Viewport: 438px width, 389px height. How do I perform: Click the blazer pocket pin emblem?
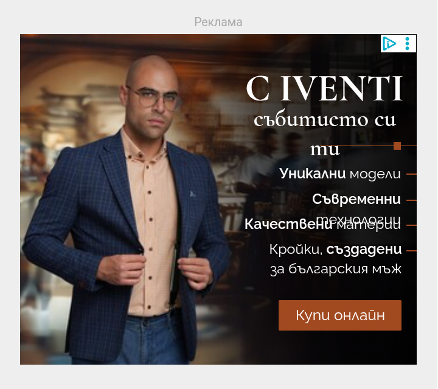(x=192, y=194)
